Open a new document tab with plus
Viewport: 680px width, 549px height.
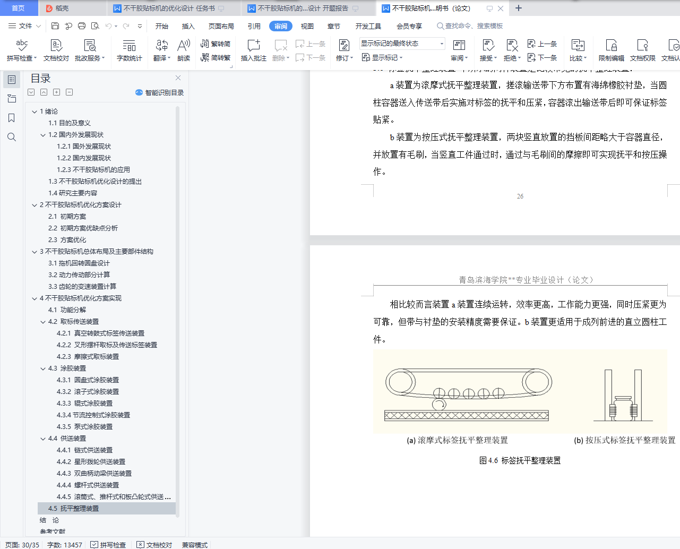519,8
